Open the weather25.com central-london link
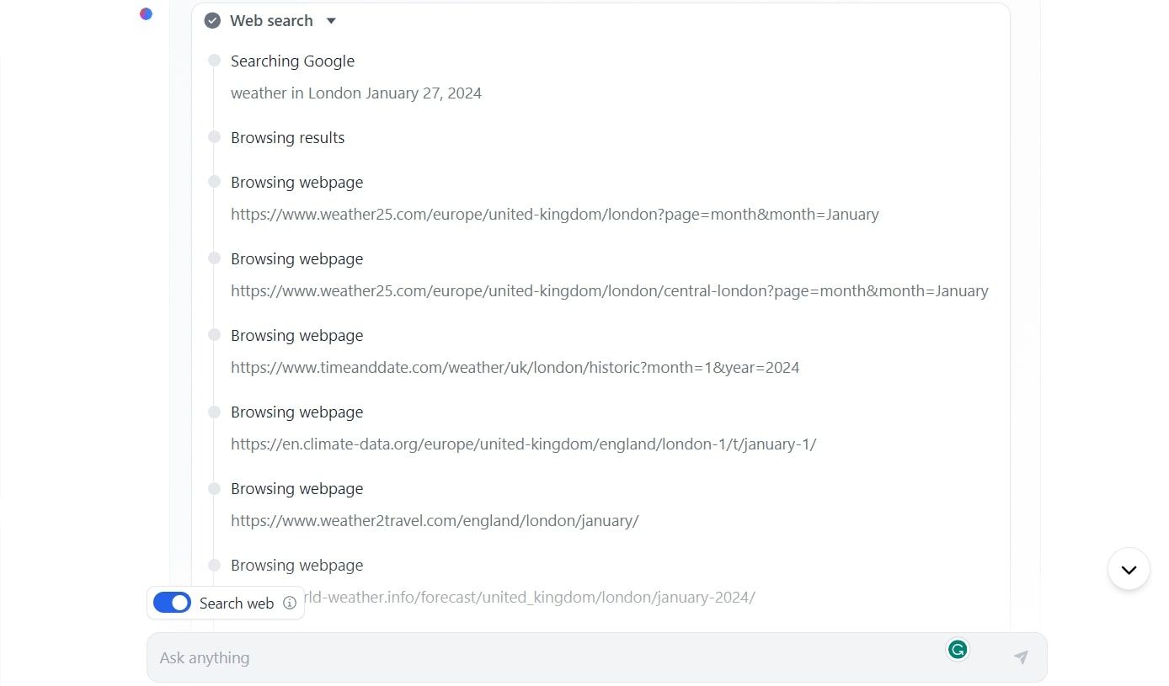 click(x=609, y=290)
